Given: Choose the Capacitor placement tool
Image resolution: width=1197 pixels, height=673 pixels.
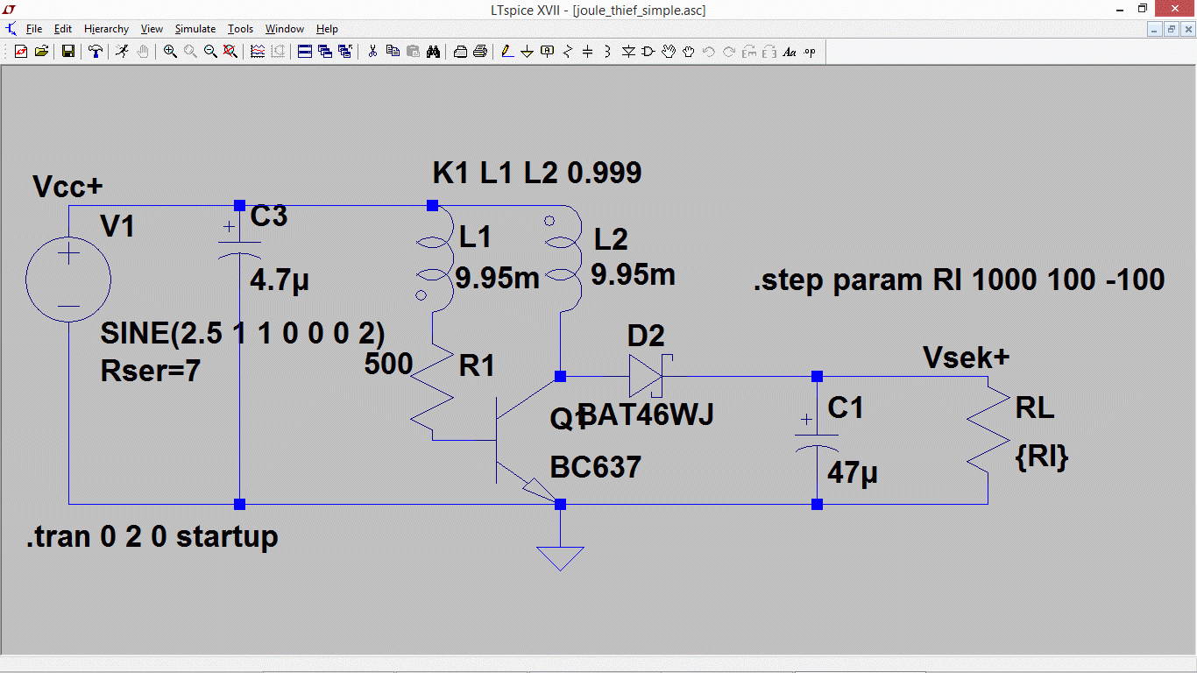Looking at the screenshot, I should pos(587,52).
